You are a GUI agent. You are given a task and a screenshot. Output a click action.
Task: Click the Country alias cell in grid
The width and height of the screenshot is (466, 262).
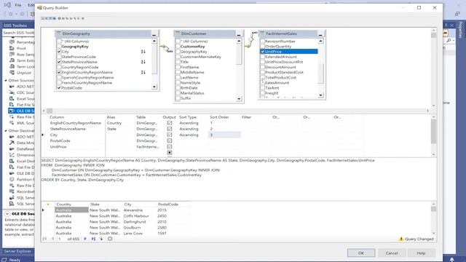[x=120, y=123]
